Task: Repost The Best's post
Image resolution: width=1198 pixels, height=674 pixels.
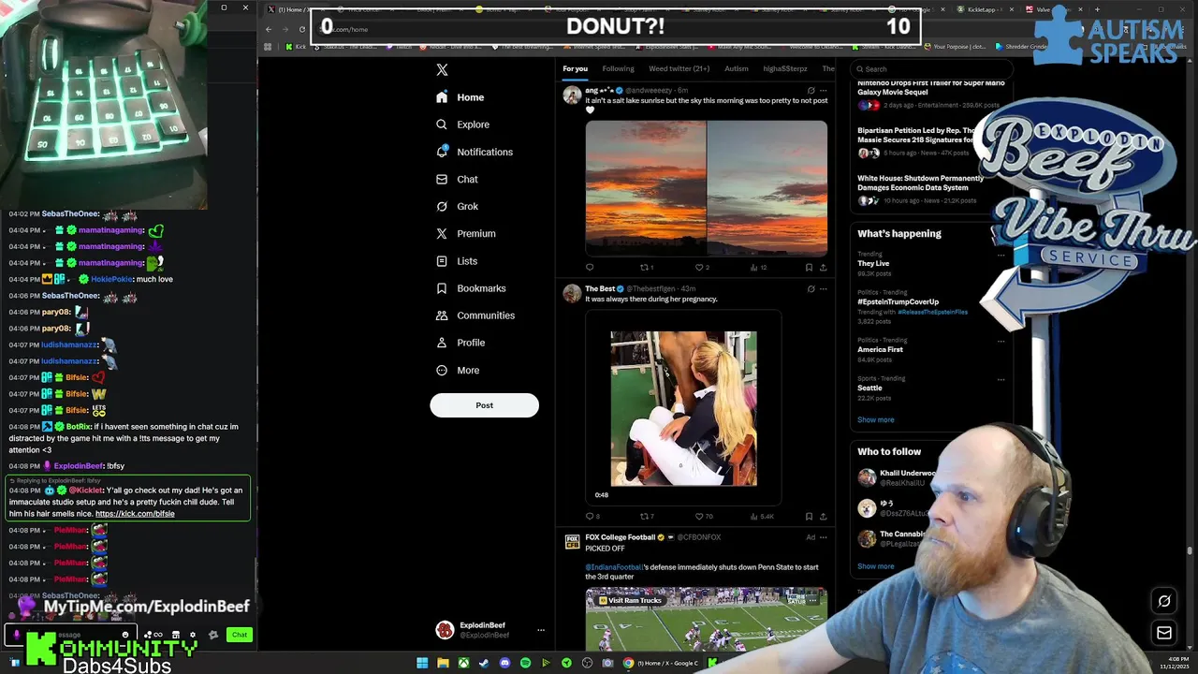Action: [646, 516]
